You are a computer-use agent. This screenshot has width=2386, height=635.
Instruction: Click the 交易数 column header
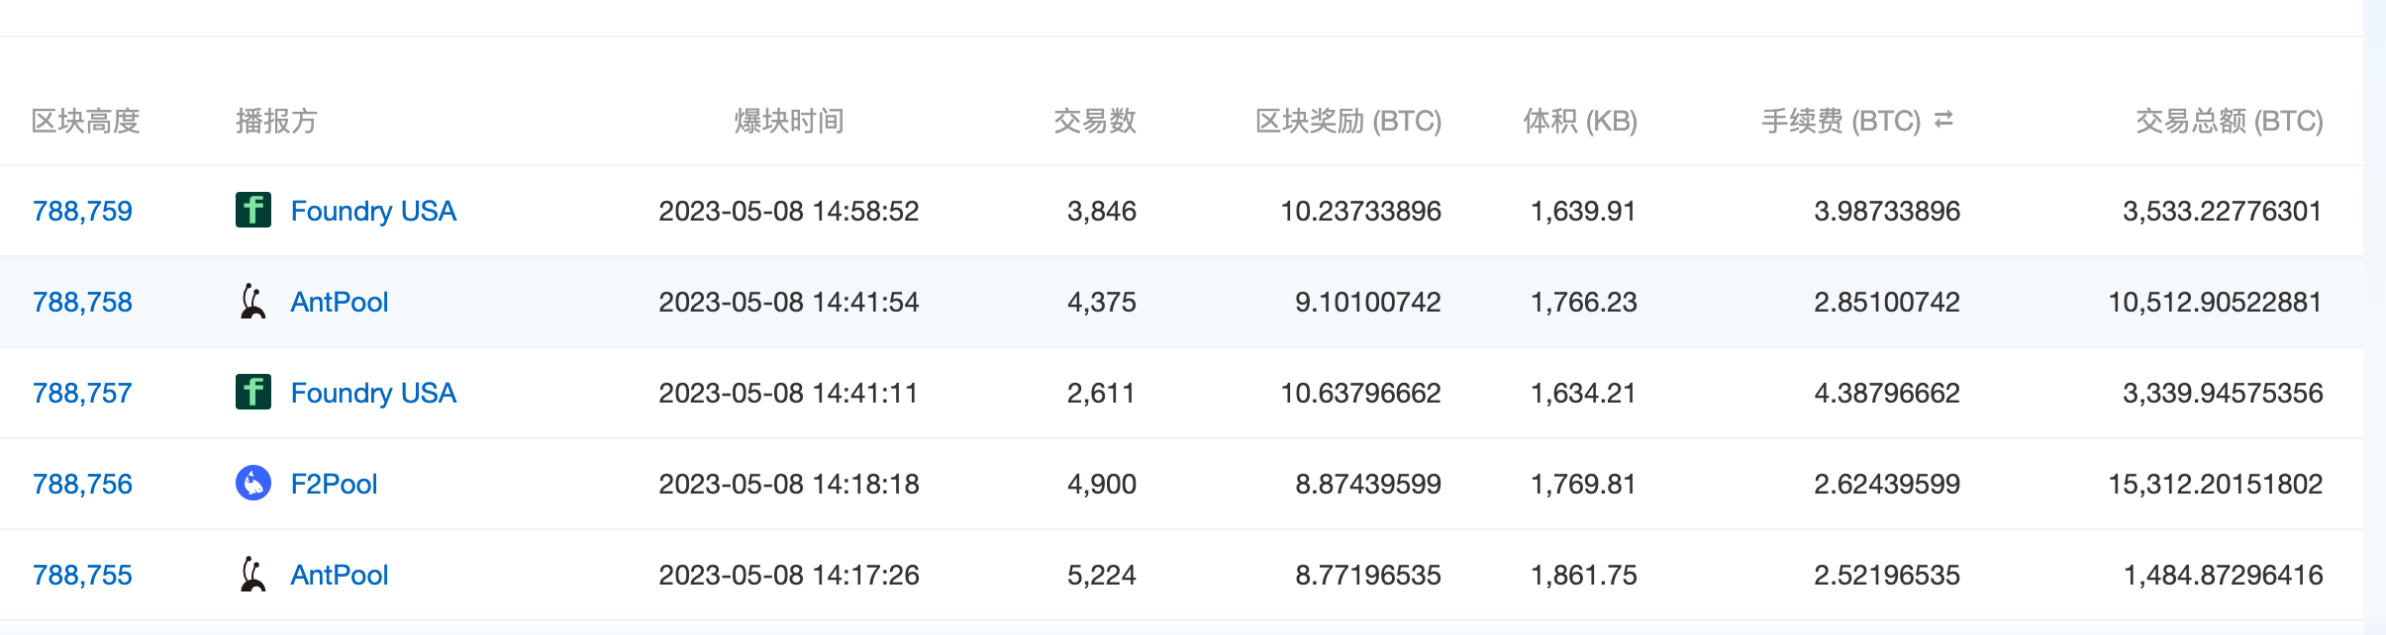1094,121
